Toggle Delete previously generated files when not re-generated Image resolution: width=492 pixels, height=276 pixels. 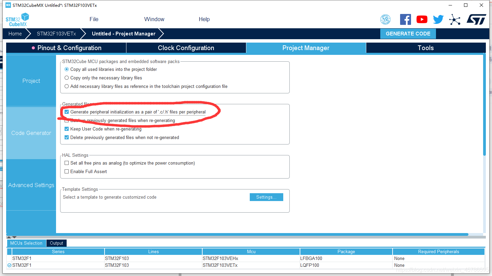67,137
